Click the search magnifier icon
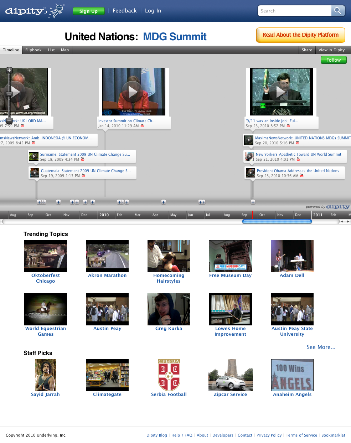Image resolution: width=351 pixels, height=443 pixels. pos(338,11)
